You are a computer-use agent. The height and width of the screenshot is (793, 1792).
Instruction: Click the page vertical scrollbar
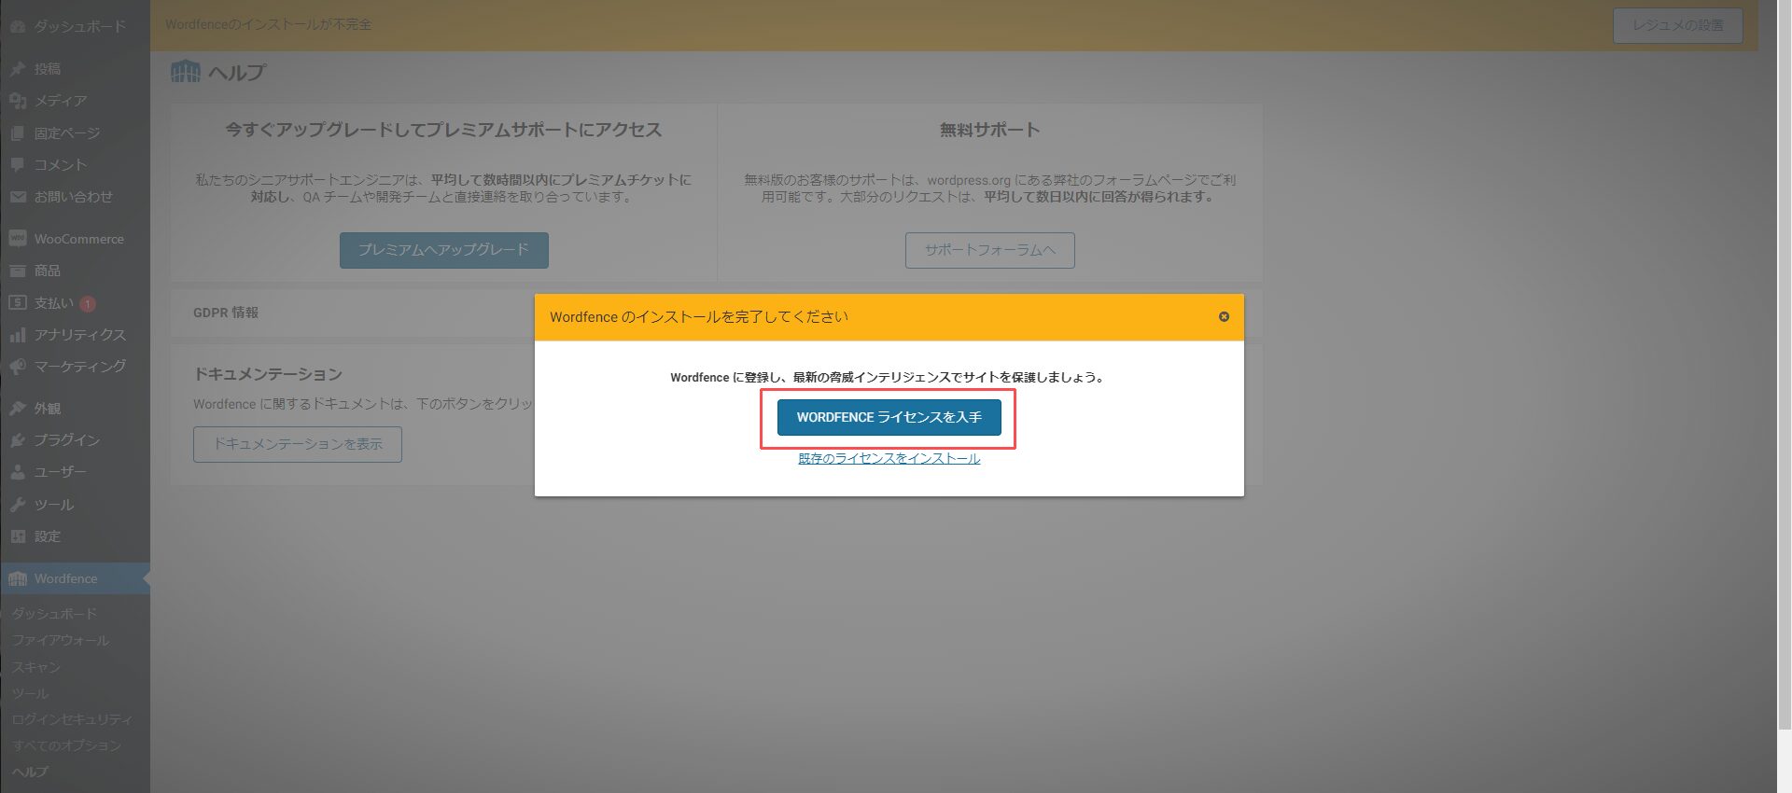1784,373
